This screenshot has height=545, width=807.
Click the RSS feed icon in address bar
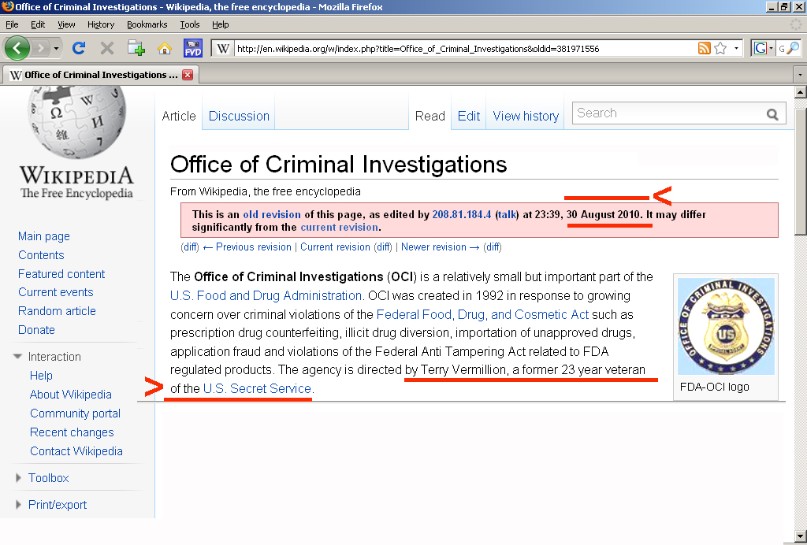pos(704,48)
